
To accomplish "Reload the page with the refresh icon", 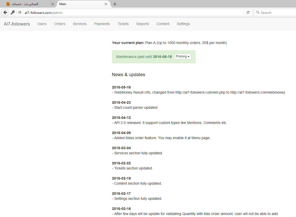I will pyautogui.click(x=248, y=13).
